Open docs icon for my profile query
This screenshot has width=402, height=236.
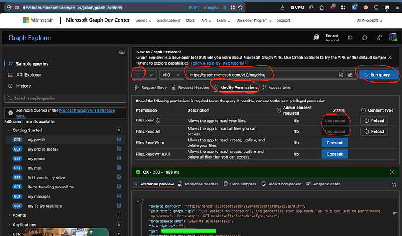click(119, 139)
